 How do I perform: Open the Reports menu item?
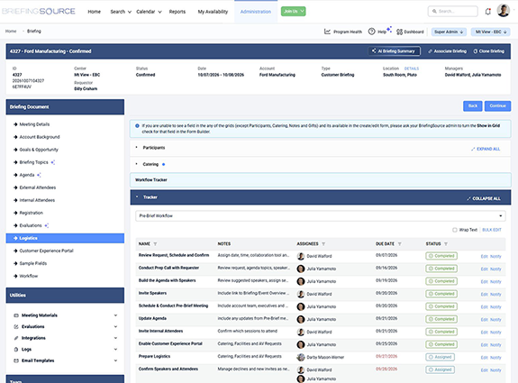click(x=177, y=12)
